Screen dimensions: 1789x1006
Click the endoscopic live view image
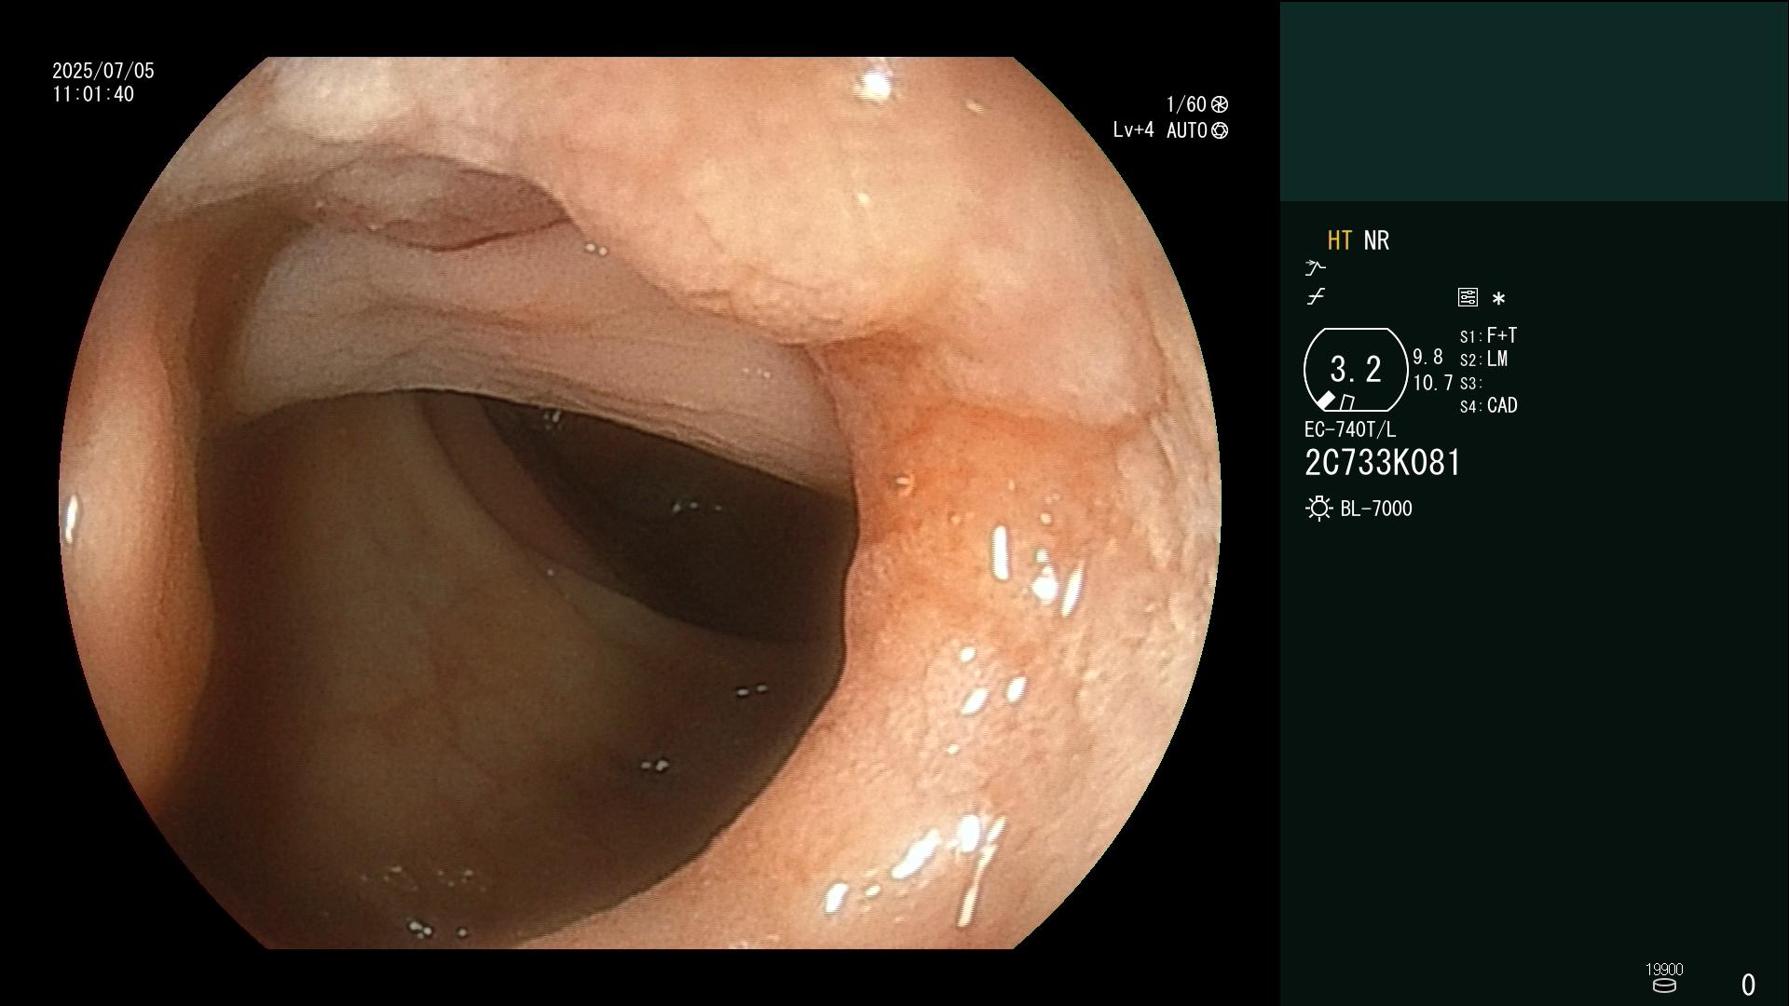pyautogui.click(x=640, y=503)
